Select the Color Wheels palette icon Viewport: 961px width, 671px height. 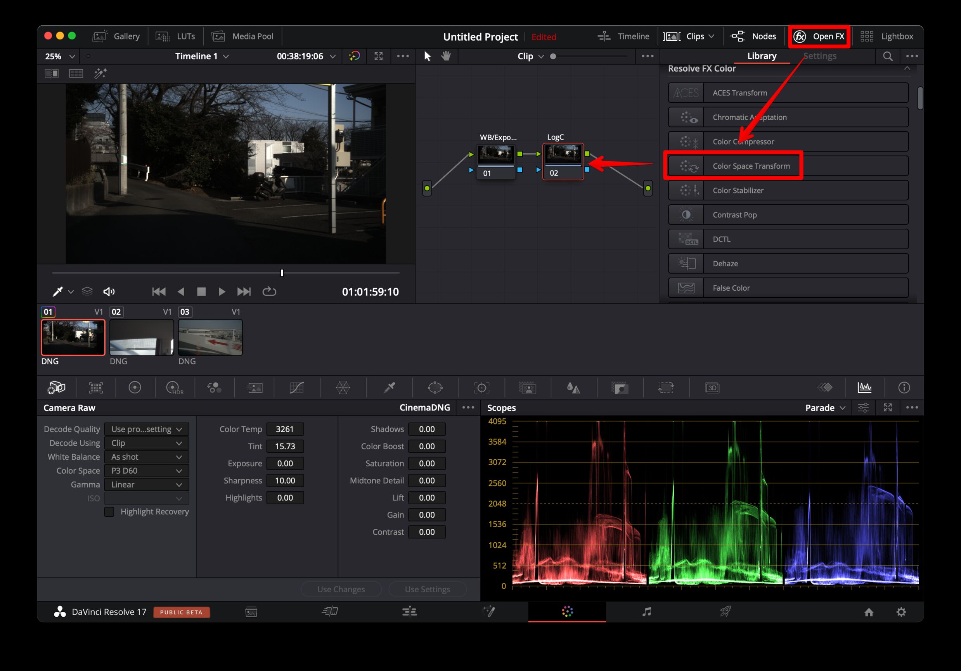(135, 388)
